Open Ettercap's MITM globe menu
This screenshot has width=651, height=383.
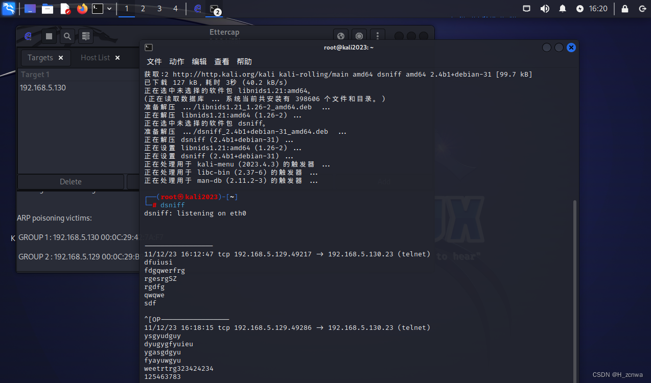341,36
